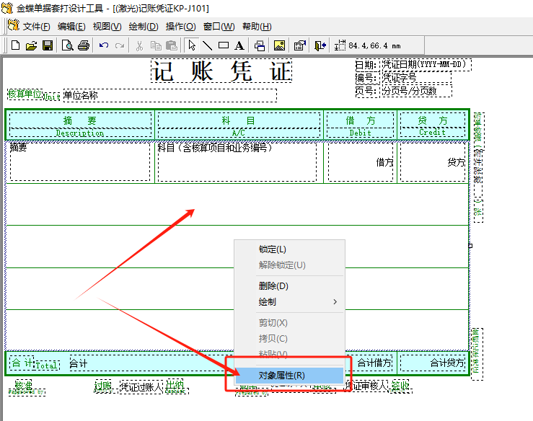The width and height of the screenshot is (533, 421).
Task: Click the insert picture icon
Action: pyautogui.click(x=279, y=45)
